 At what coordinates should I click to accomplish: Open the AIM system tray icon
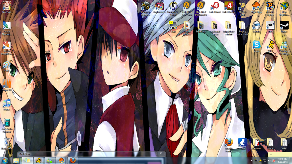(260, 161)
